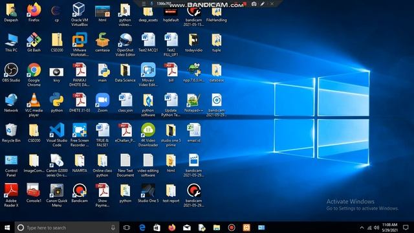Image resolution: width=414 pixels, height=233 pixels.
Task: Open Microsoft Store from the taskbar
Action: click(x=157, y=227)
